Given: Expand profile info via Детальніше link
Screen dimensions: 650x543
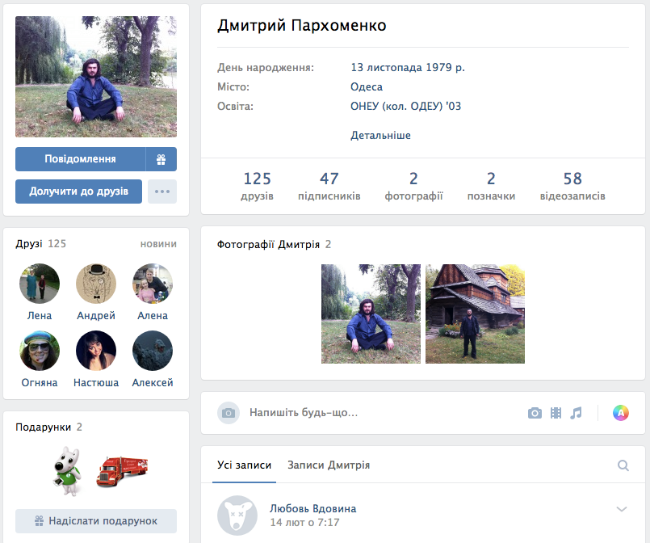Looking at the screenshot, I should pos(380,135).
